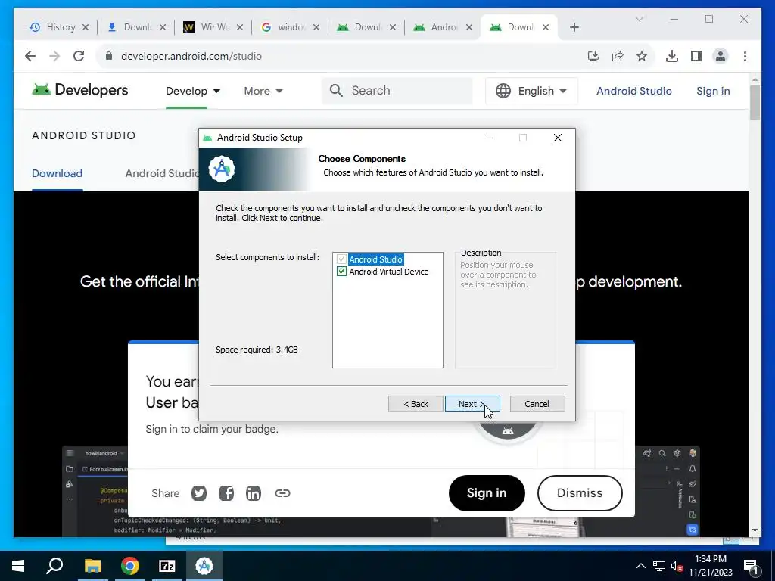The width and height of the screenshot is (775, 581).
Task: Open the Windows Start menu
Action: (x=18, y=566)
